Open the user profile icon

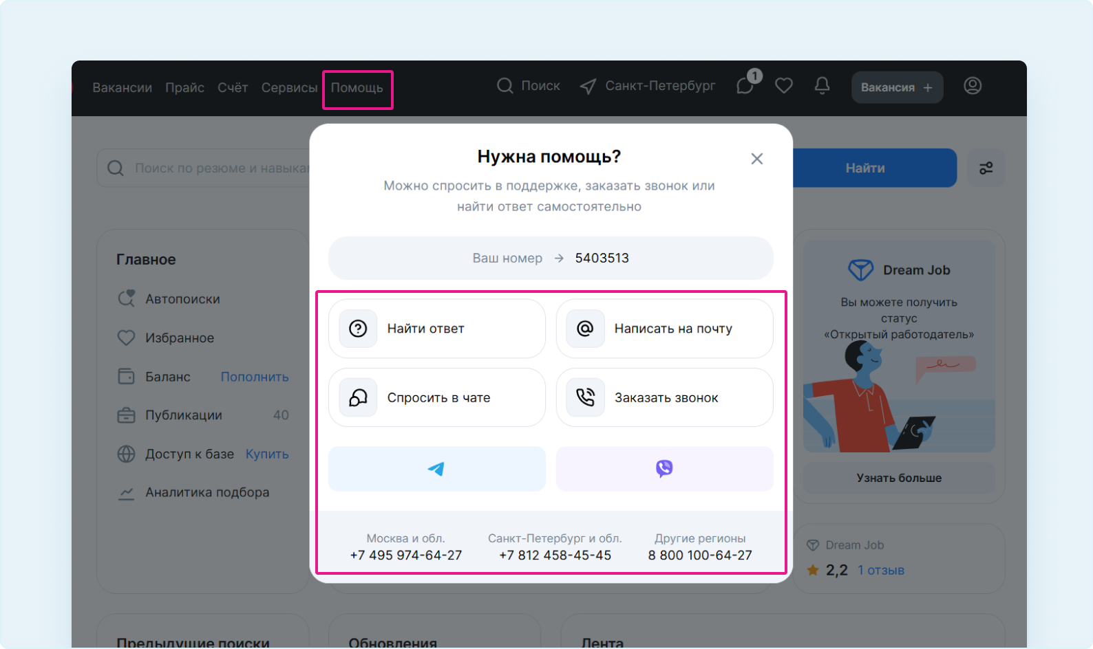(x=973, y=86)
